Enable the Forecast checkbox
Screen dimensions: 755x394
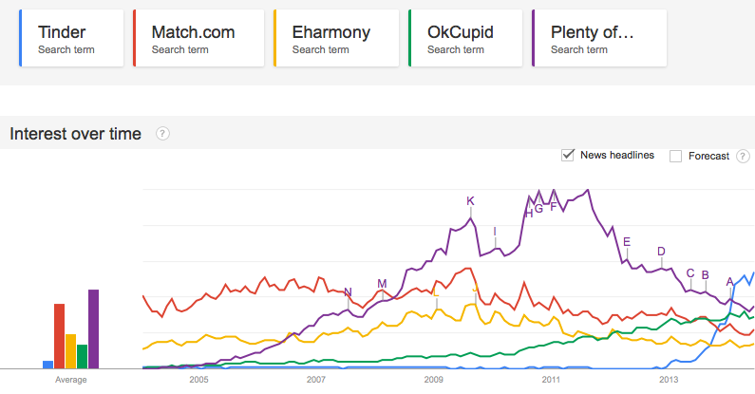pos(676,156)
